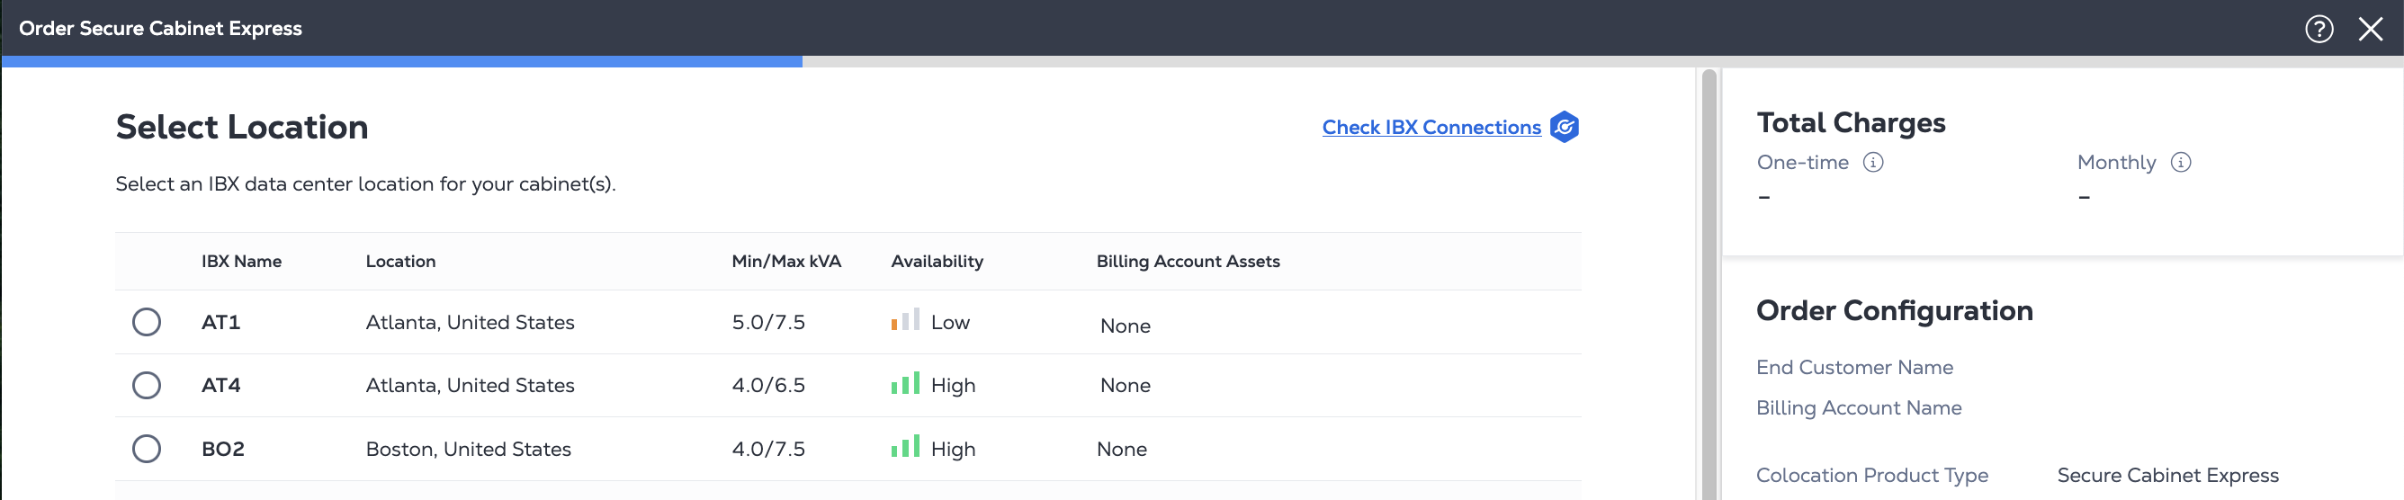Click the High availability bars for BO2
Image resolution: width=2404 pixels, height=500 pixels.
(905, 446)
